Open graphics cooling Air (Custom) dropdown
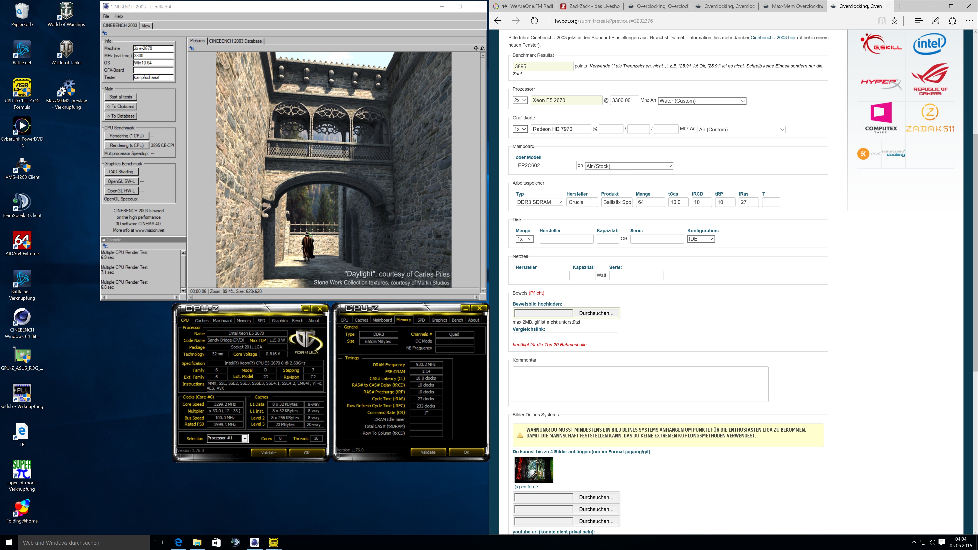 pos(741,129)
